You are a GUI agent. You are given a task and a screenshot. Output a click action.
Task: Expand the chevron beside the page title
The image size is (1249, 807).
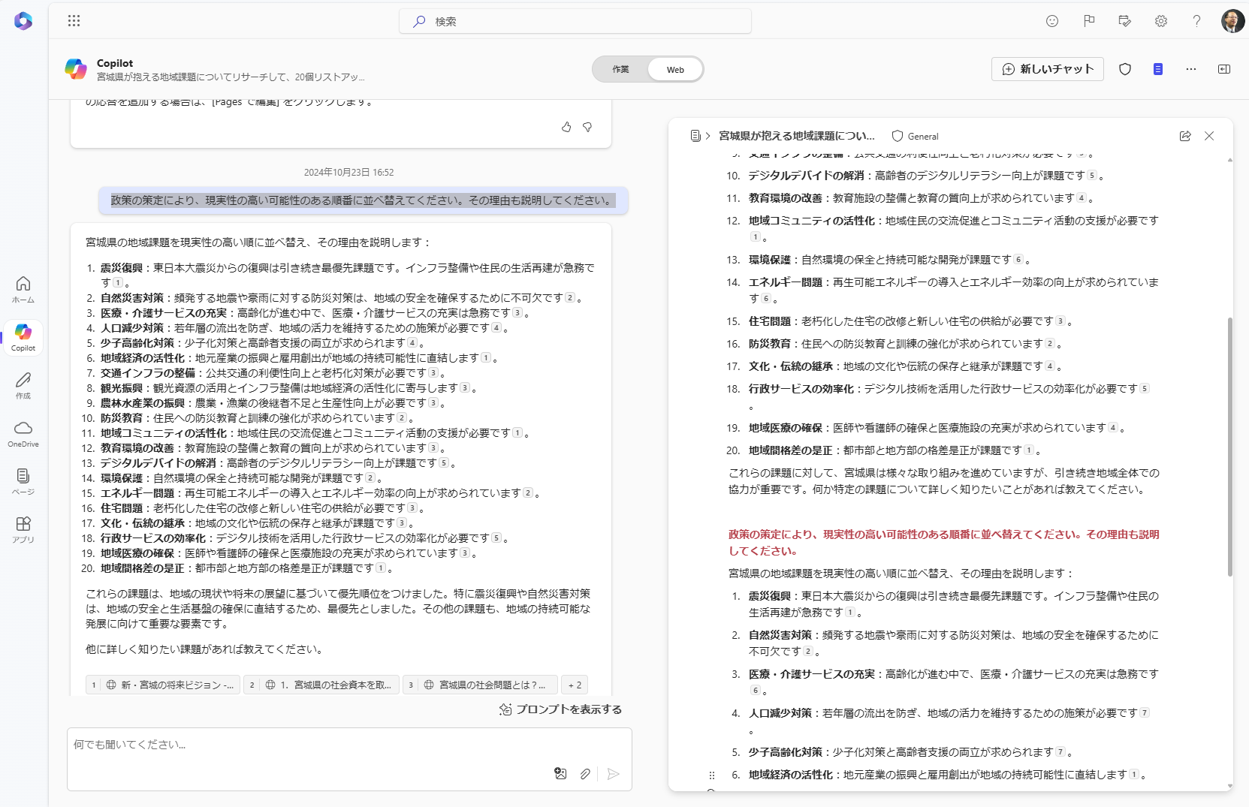pyautogui.click(x=707, y=136)
